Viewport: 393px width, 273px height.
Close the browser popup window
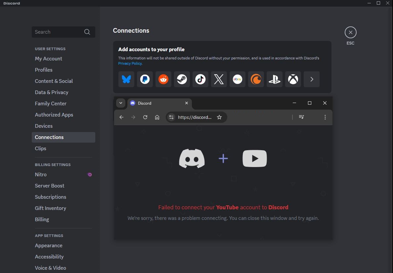click(x=325, y=103)
